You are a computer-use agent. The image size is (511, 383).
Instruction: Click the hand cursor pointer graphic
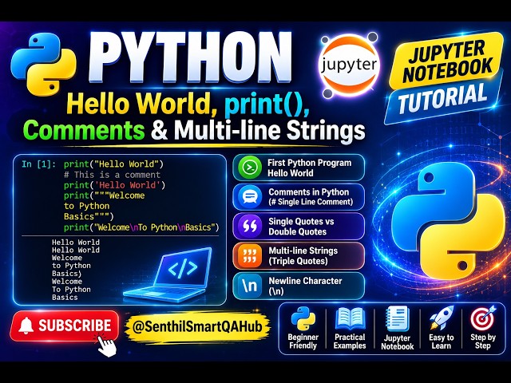click(107, 345)
